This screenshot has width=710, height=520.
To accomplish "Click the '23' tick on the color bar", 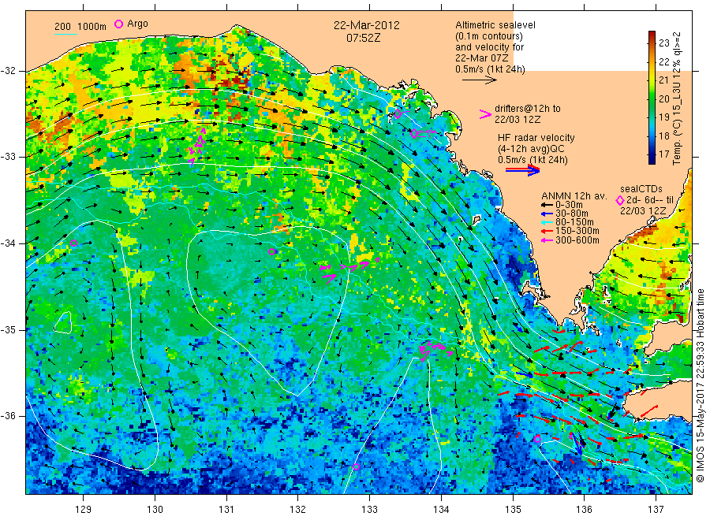I will pyautogui.click(x=663, y=43).
